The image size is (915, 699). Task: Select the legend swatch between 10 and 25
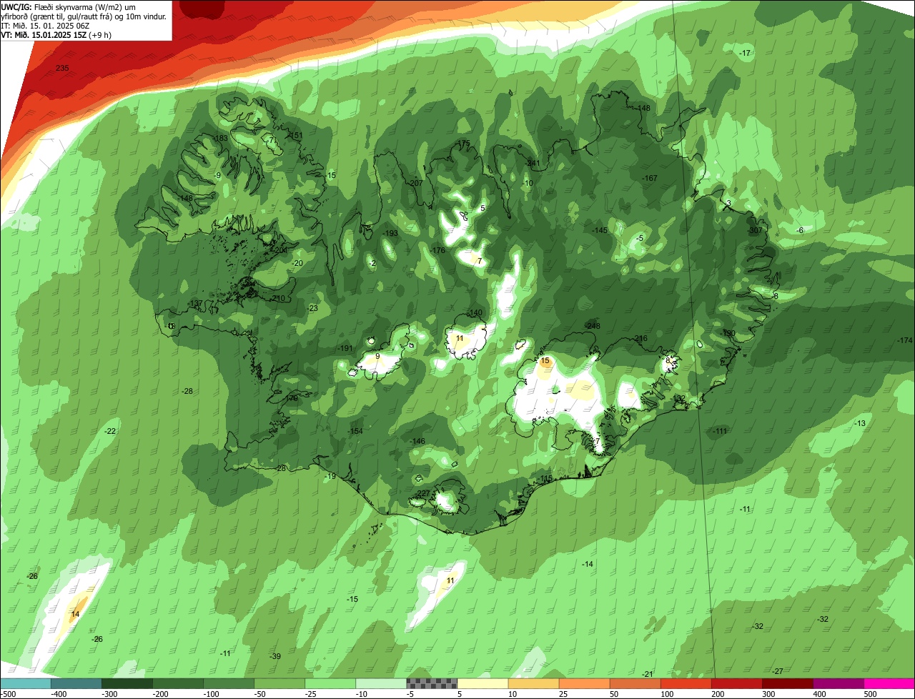(x=534, y=683)
